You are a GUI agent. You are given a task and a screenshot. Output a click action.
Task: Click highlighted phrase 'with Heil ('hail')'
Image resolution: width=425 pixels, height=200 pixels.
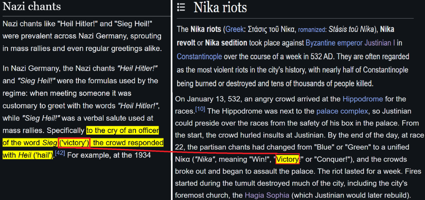28,155
